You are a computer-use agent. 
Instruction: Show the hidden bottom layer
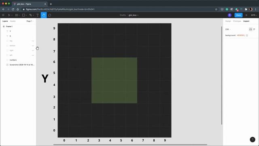coord(33,46)
